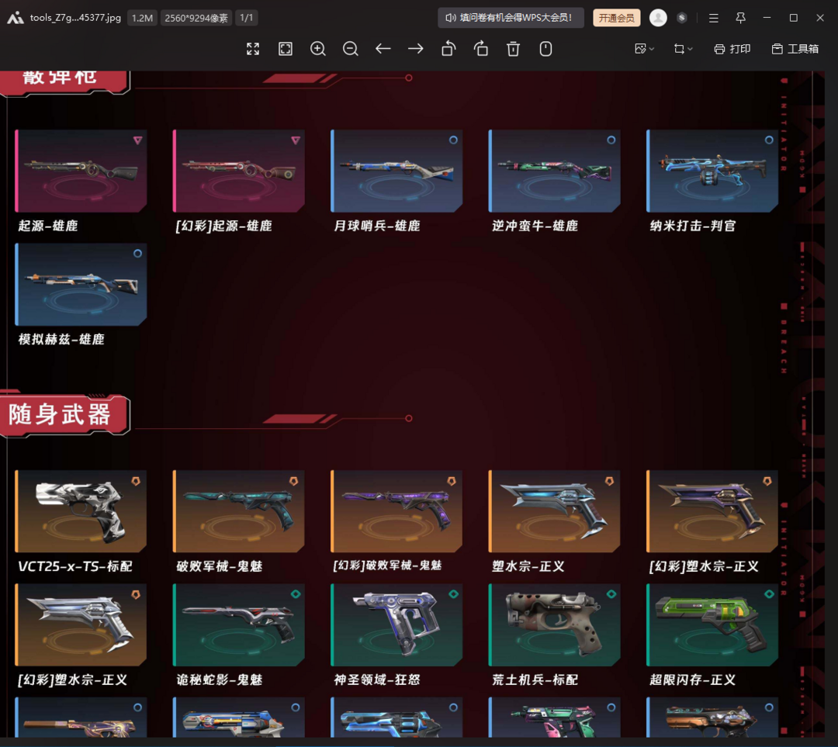The image size is (838, 747).
Task: Click the mouse-shaped icon in the toolbar
Action: tap(545, 49)
